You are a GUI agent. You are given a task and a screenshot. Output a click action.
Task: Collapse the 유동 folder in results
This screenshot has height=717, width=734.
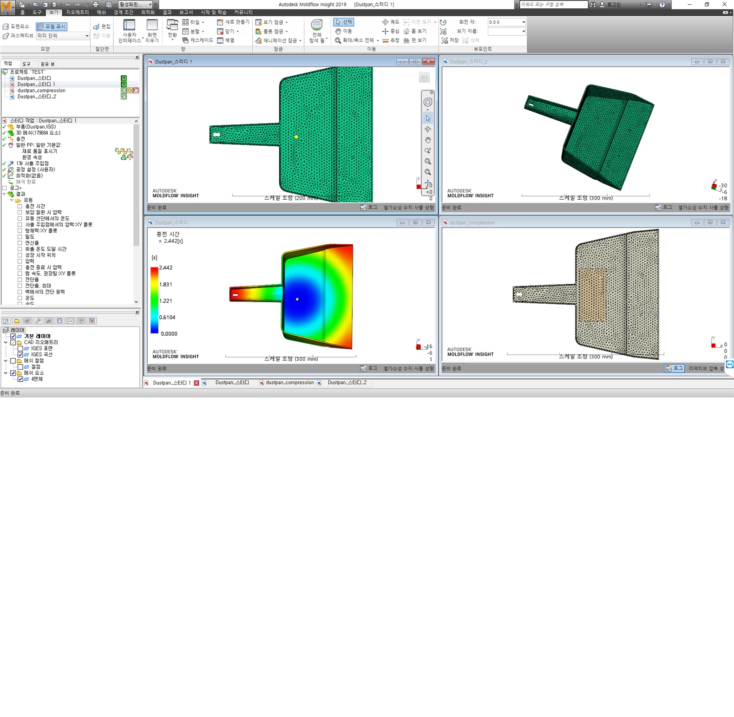[x=12, y=200]
